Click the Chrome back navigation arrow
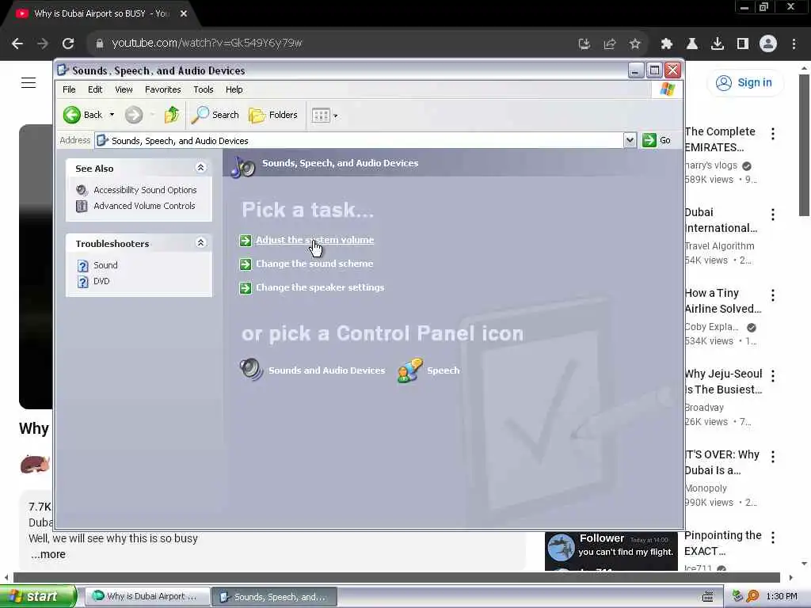 click(x=17, y=44)
